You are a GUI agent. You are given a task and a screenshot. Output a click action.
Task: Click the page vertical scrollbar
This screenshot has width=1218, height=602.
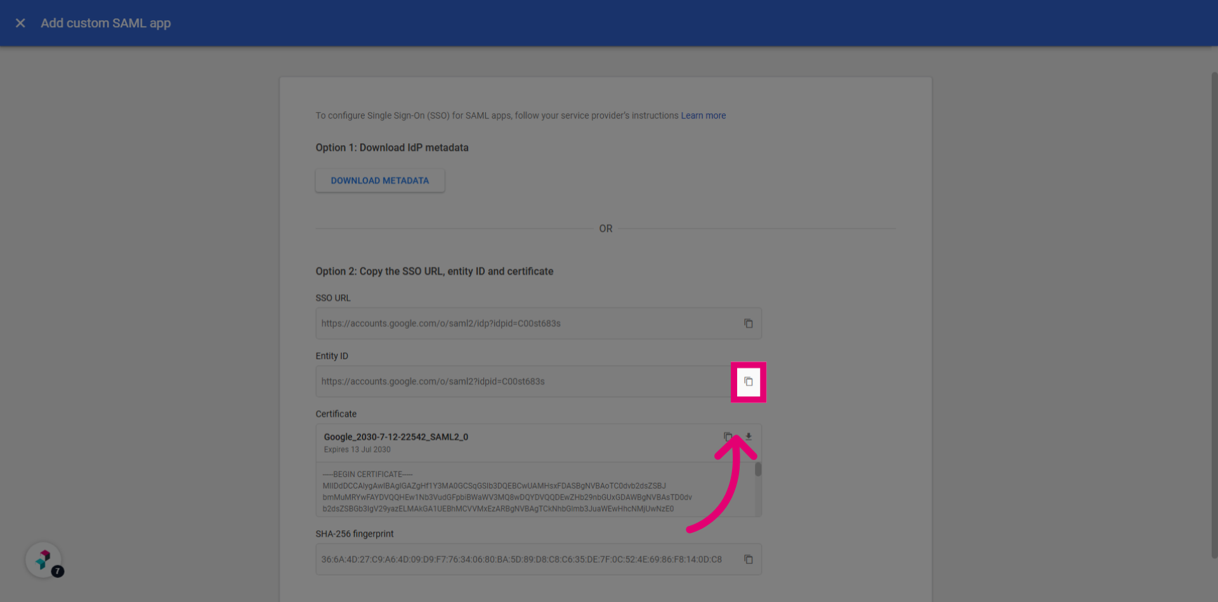(1214, 316)
